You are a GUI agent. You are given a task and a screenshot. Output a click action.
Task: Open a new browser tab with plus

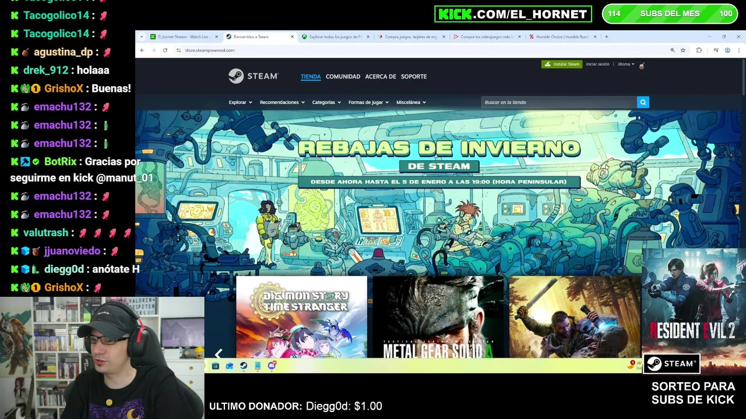(x=607, y=37)
